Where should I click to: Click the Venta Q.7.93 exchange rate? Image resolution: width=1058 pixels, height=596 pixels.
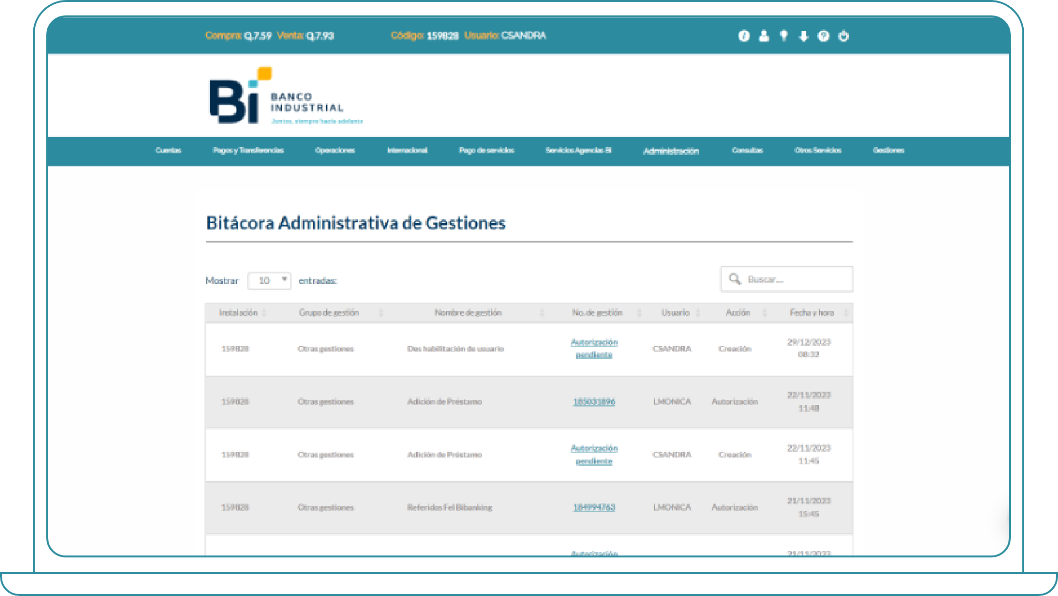(x=305, y=36)
